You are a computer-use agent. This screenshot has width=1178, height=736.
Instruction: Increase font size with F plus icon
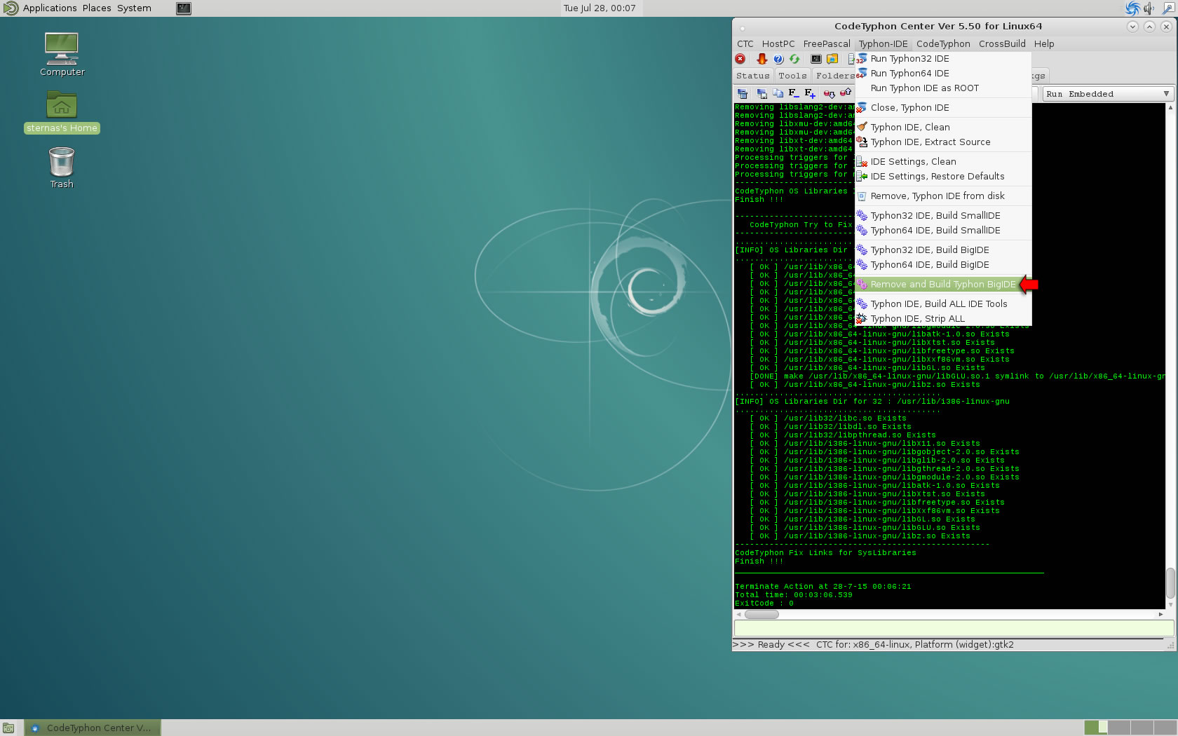pos(810,93)
